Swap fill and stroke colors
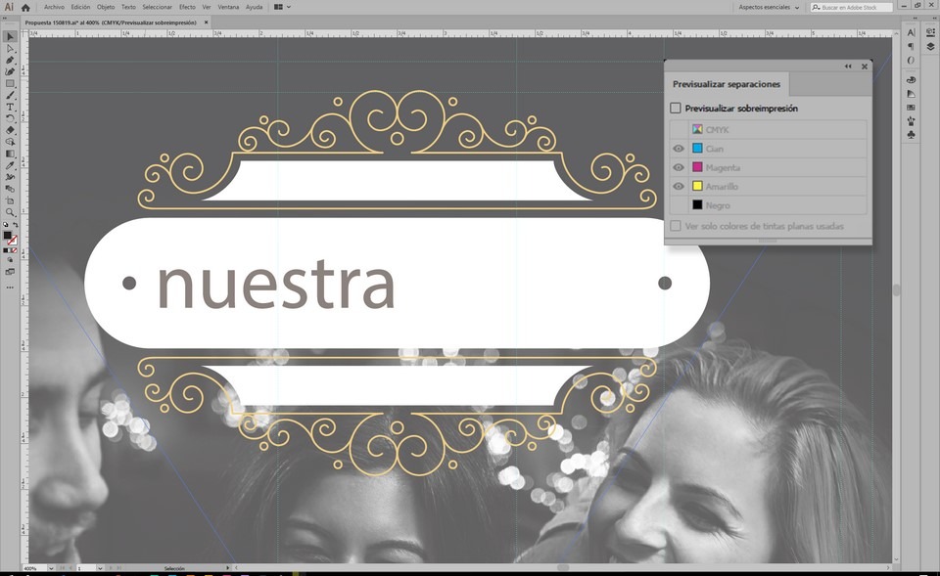The height and width of the screenshot is (576, 940). point(15,225)
